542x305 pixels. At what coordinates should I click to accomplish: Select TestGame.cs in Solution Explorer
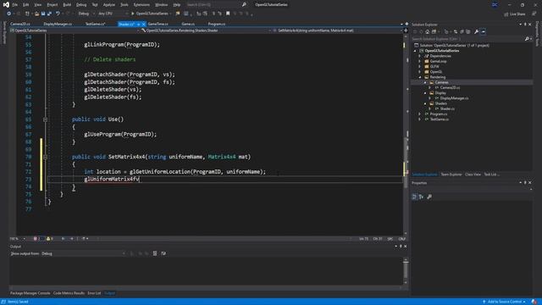439,119
